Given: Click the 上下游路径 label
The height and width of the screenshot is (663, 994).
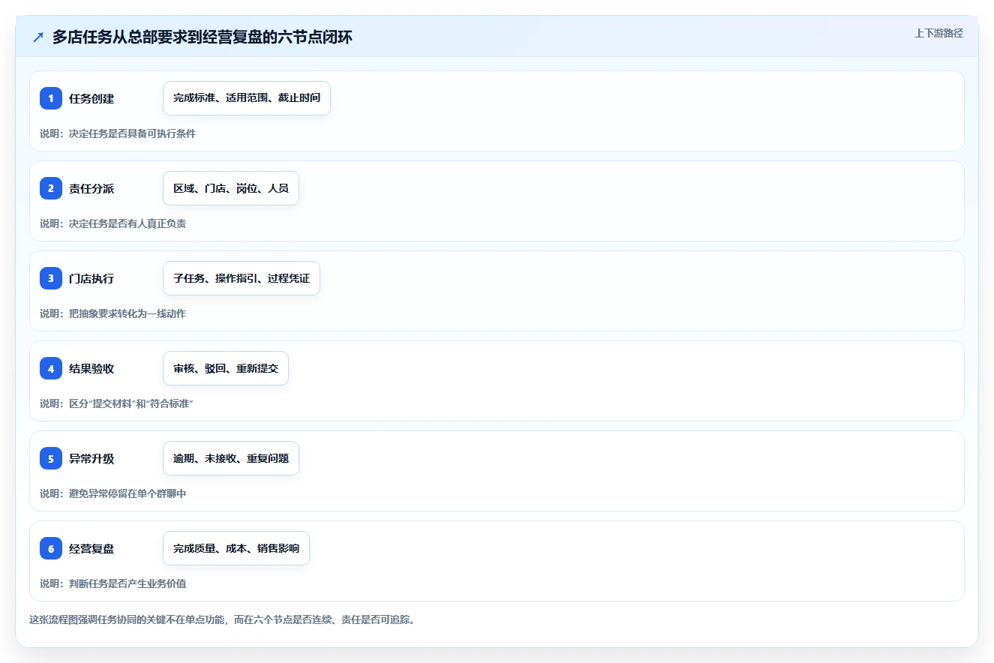Looking at the screenshot, I should pos(938,33).
